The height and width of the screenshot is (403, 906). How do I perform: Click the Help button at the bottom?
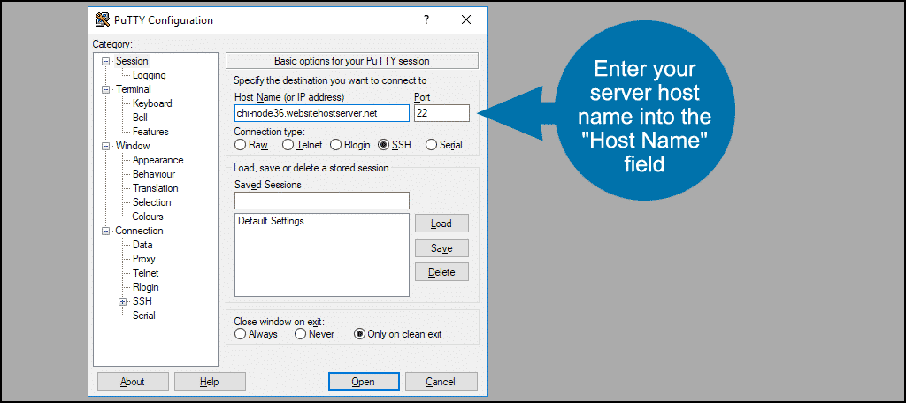pos(210,382)
